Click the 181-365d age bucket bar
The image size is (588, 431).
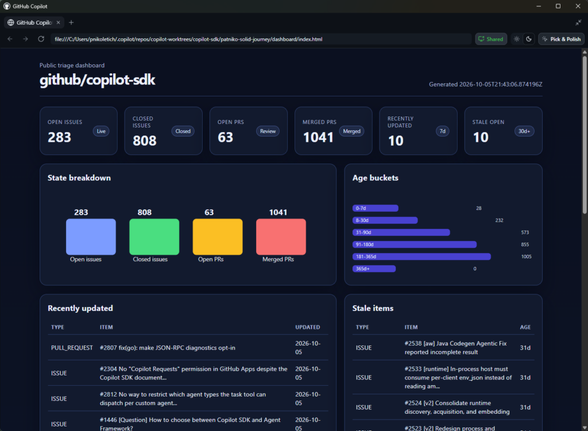coord(421,257)
